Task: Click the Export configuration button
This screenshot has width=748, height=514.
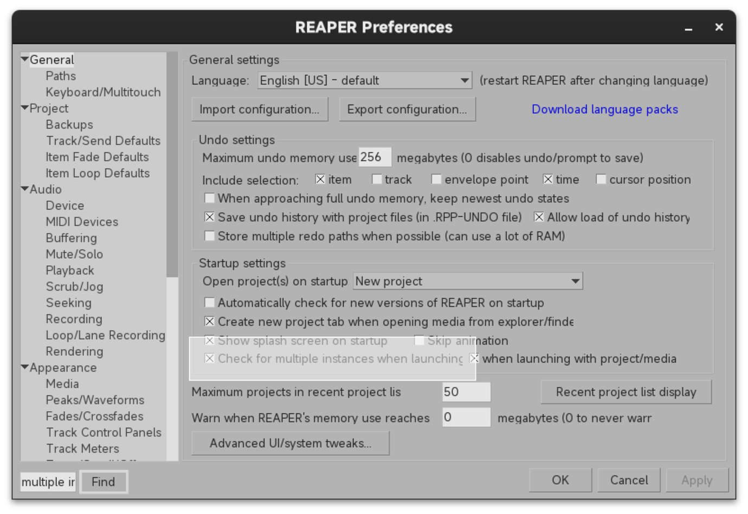Action: 407,109
